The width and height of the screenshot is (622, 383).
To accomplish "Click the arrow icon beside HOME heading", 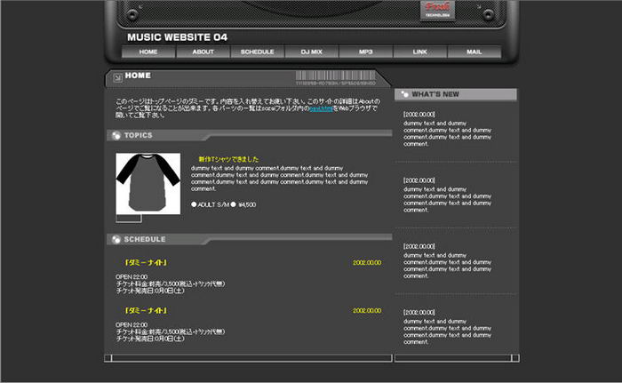I will tap(117, 77).
